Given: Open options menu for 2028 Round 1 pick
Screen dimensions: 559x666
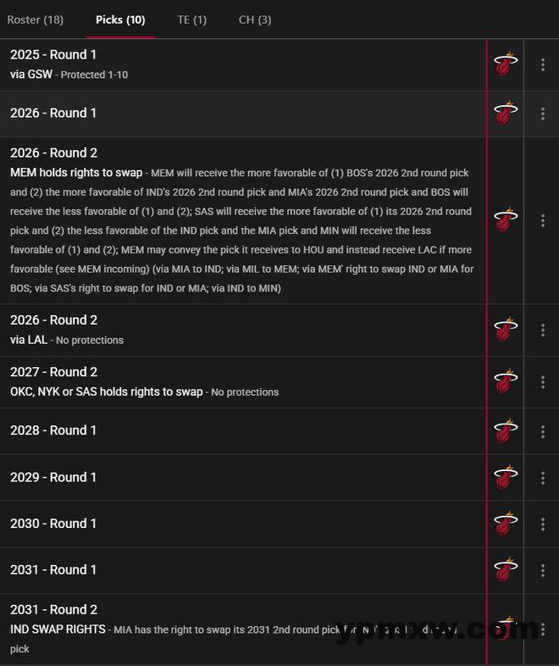Looking at the screenshot, I should coord(542,431).
